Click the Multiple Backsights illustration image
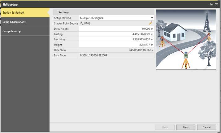 pos(186,40)
